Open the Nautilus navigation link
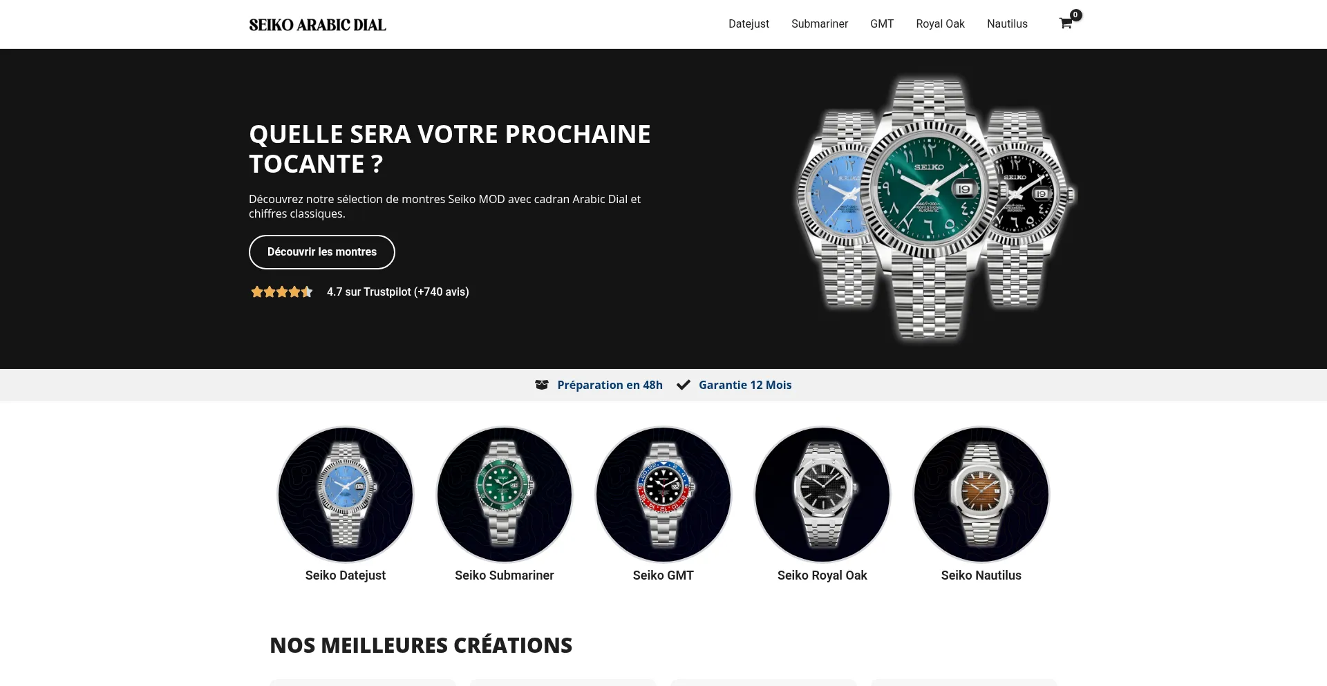The image size is (1327, 686). coord(1007,23)
